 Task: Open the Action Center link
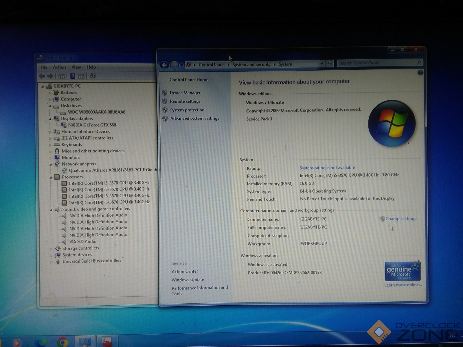(x=185, y=272)
